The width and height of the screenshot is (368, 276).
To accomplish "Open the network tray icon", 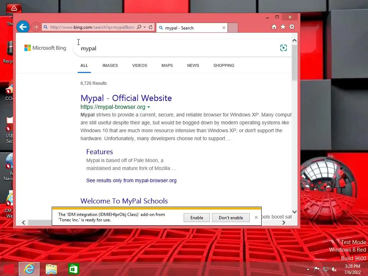I will [x=326, y=269].
